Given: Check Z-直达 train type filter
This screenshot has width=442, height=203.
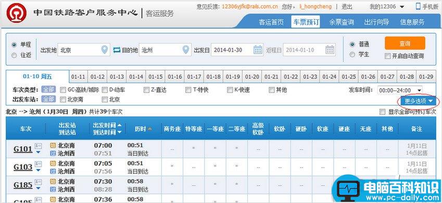Looking at the screenshot, I should coord(146,90).
